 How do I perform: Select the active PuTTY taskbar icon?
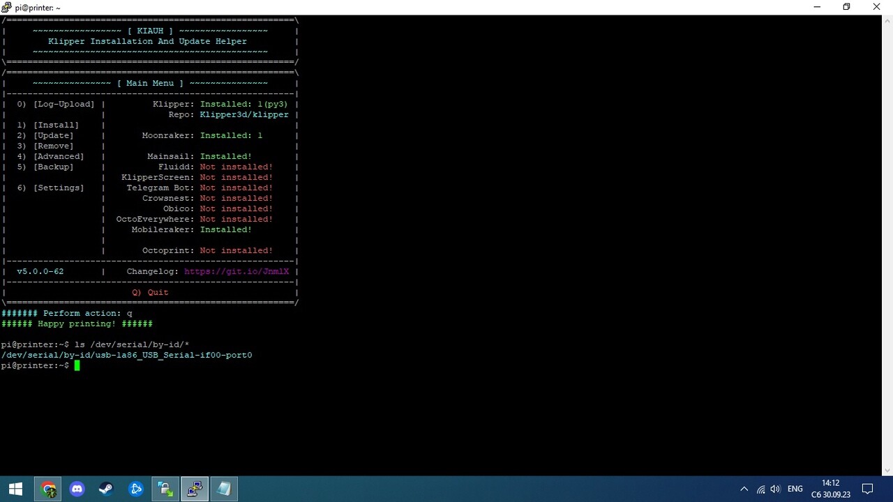tap(195, 489)
